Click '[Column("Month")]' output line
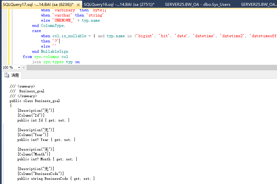The width and height of the screenshot is (277, 184). (x=34, y=154)
